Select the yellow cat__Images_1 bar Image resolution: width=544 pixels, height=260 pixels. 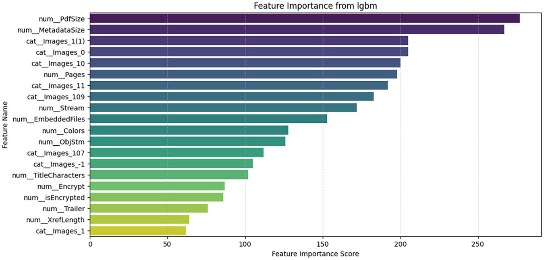pos(138,231)
